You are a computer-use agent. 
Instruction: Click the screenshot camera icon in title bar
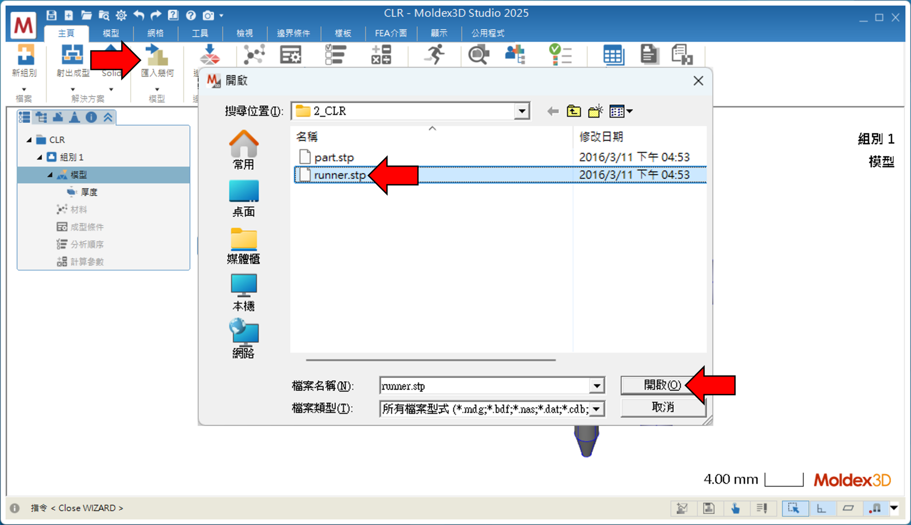click(x=208, y=16)
